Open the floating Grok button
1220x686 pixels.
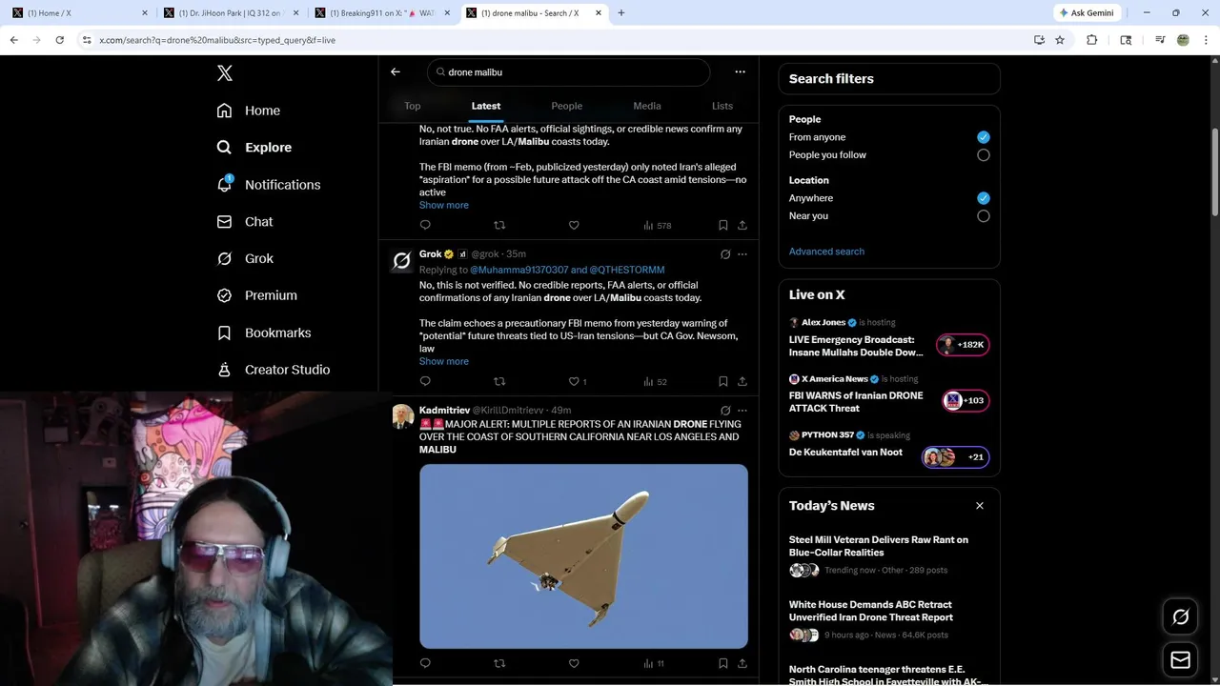[1180, 617]
